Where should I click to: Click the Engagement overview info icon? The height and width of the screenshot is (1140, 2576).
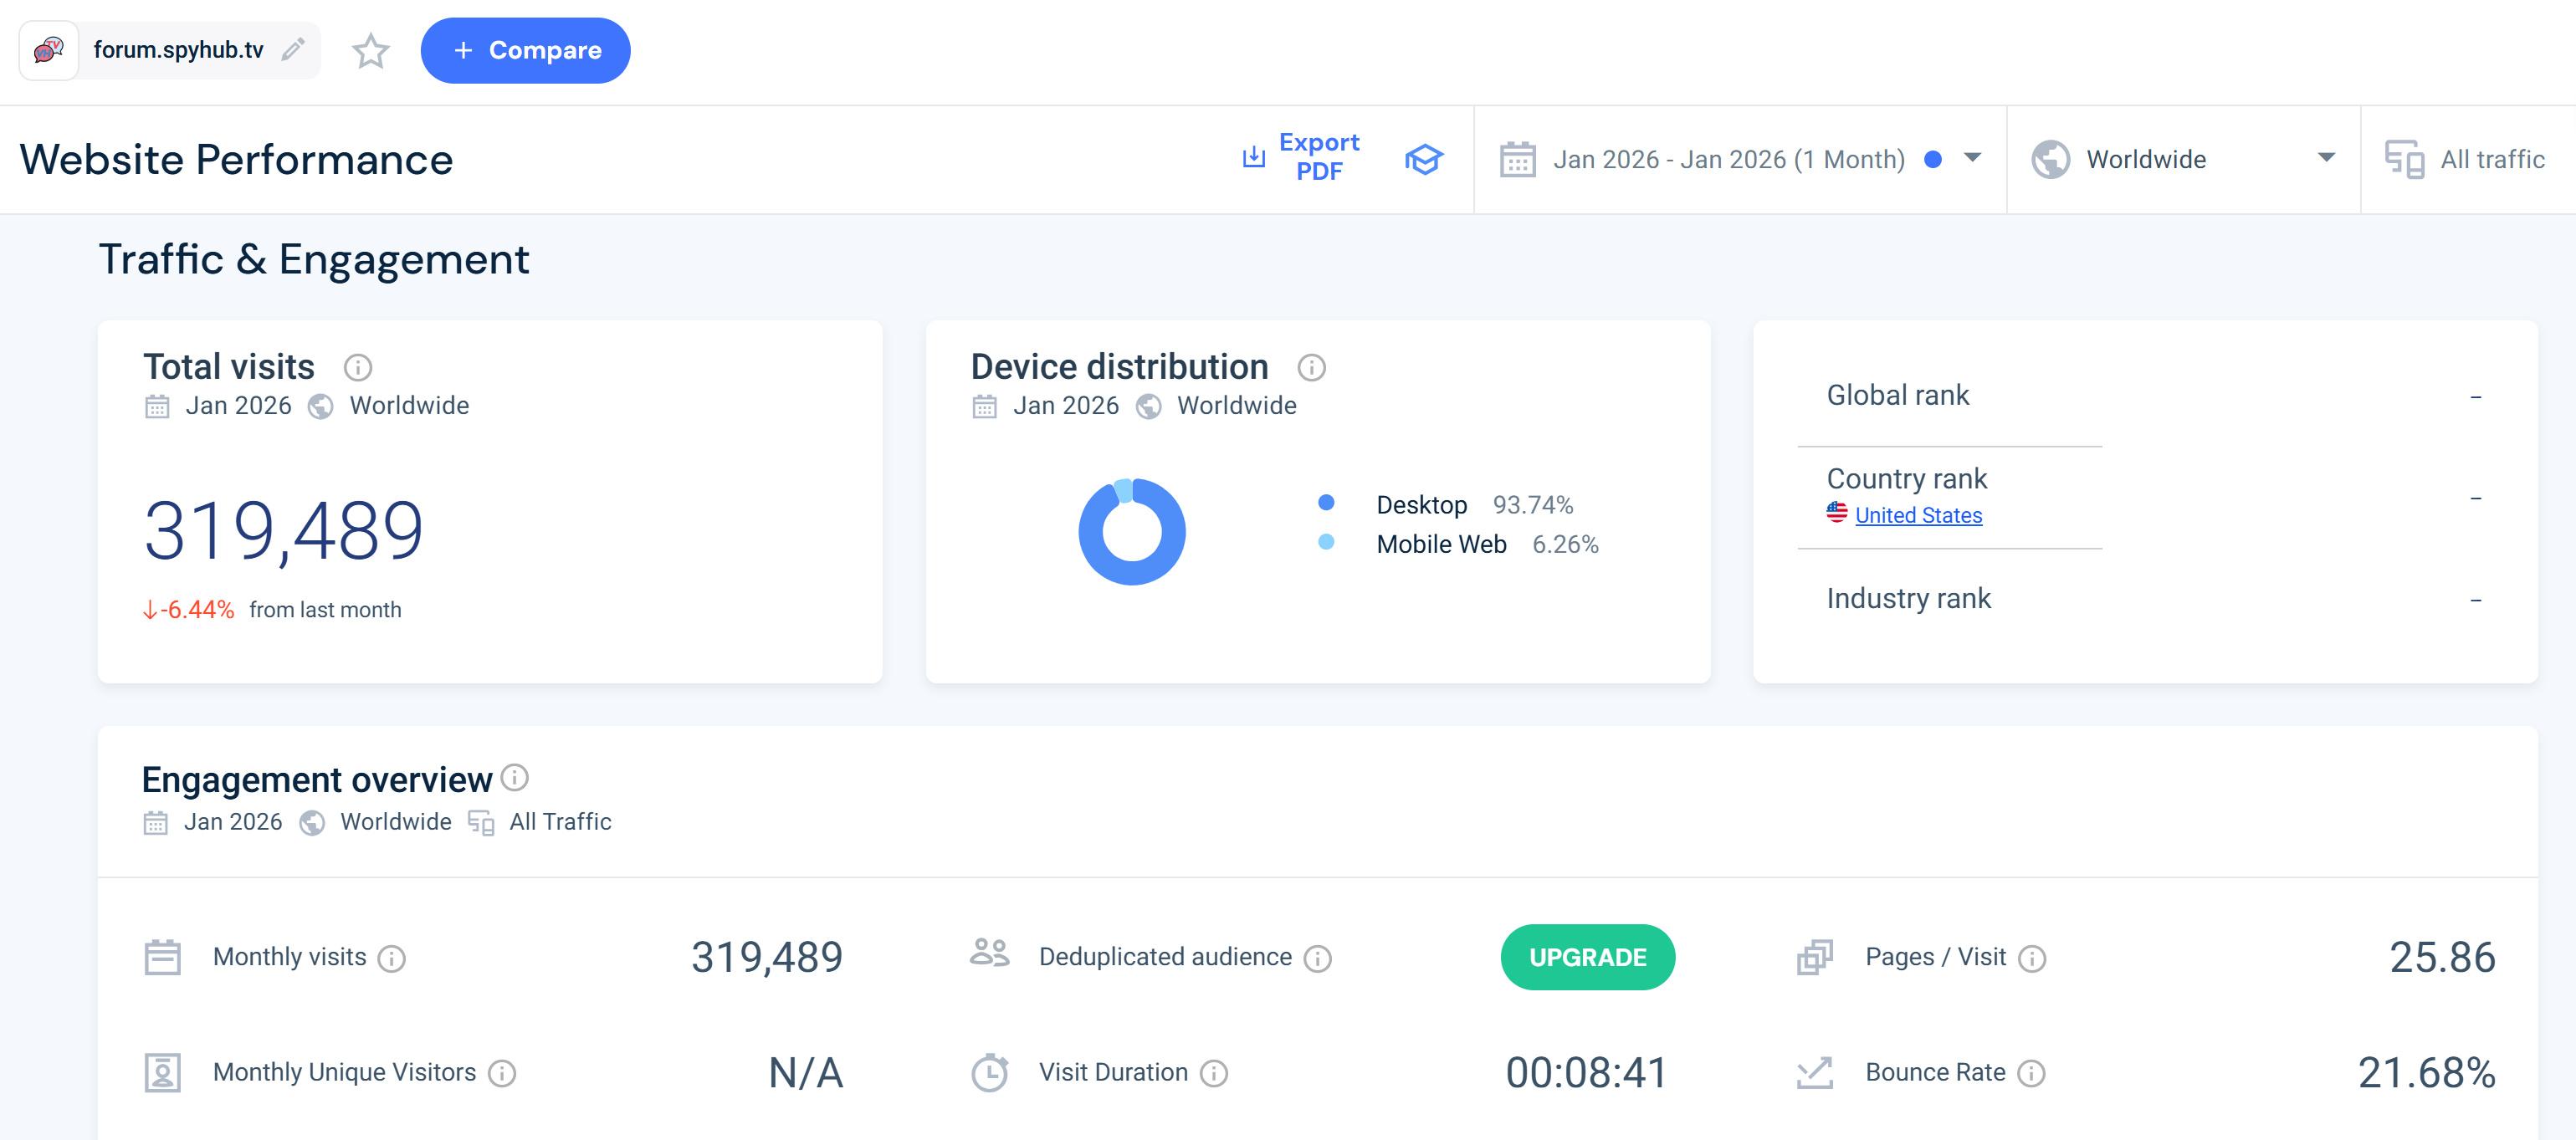515,777
